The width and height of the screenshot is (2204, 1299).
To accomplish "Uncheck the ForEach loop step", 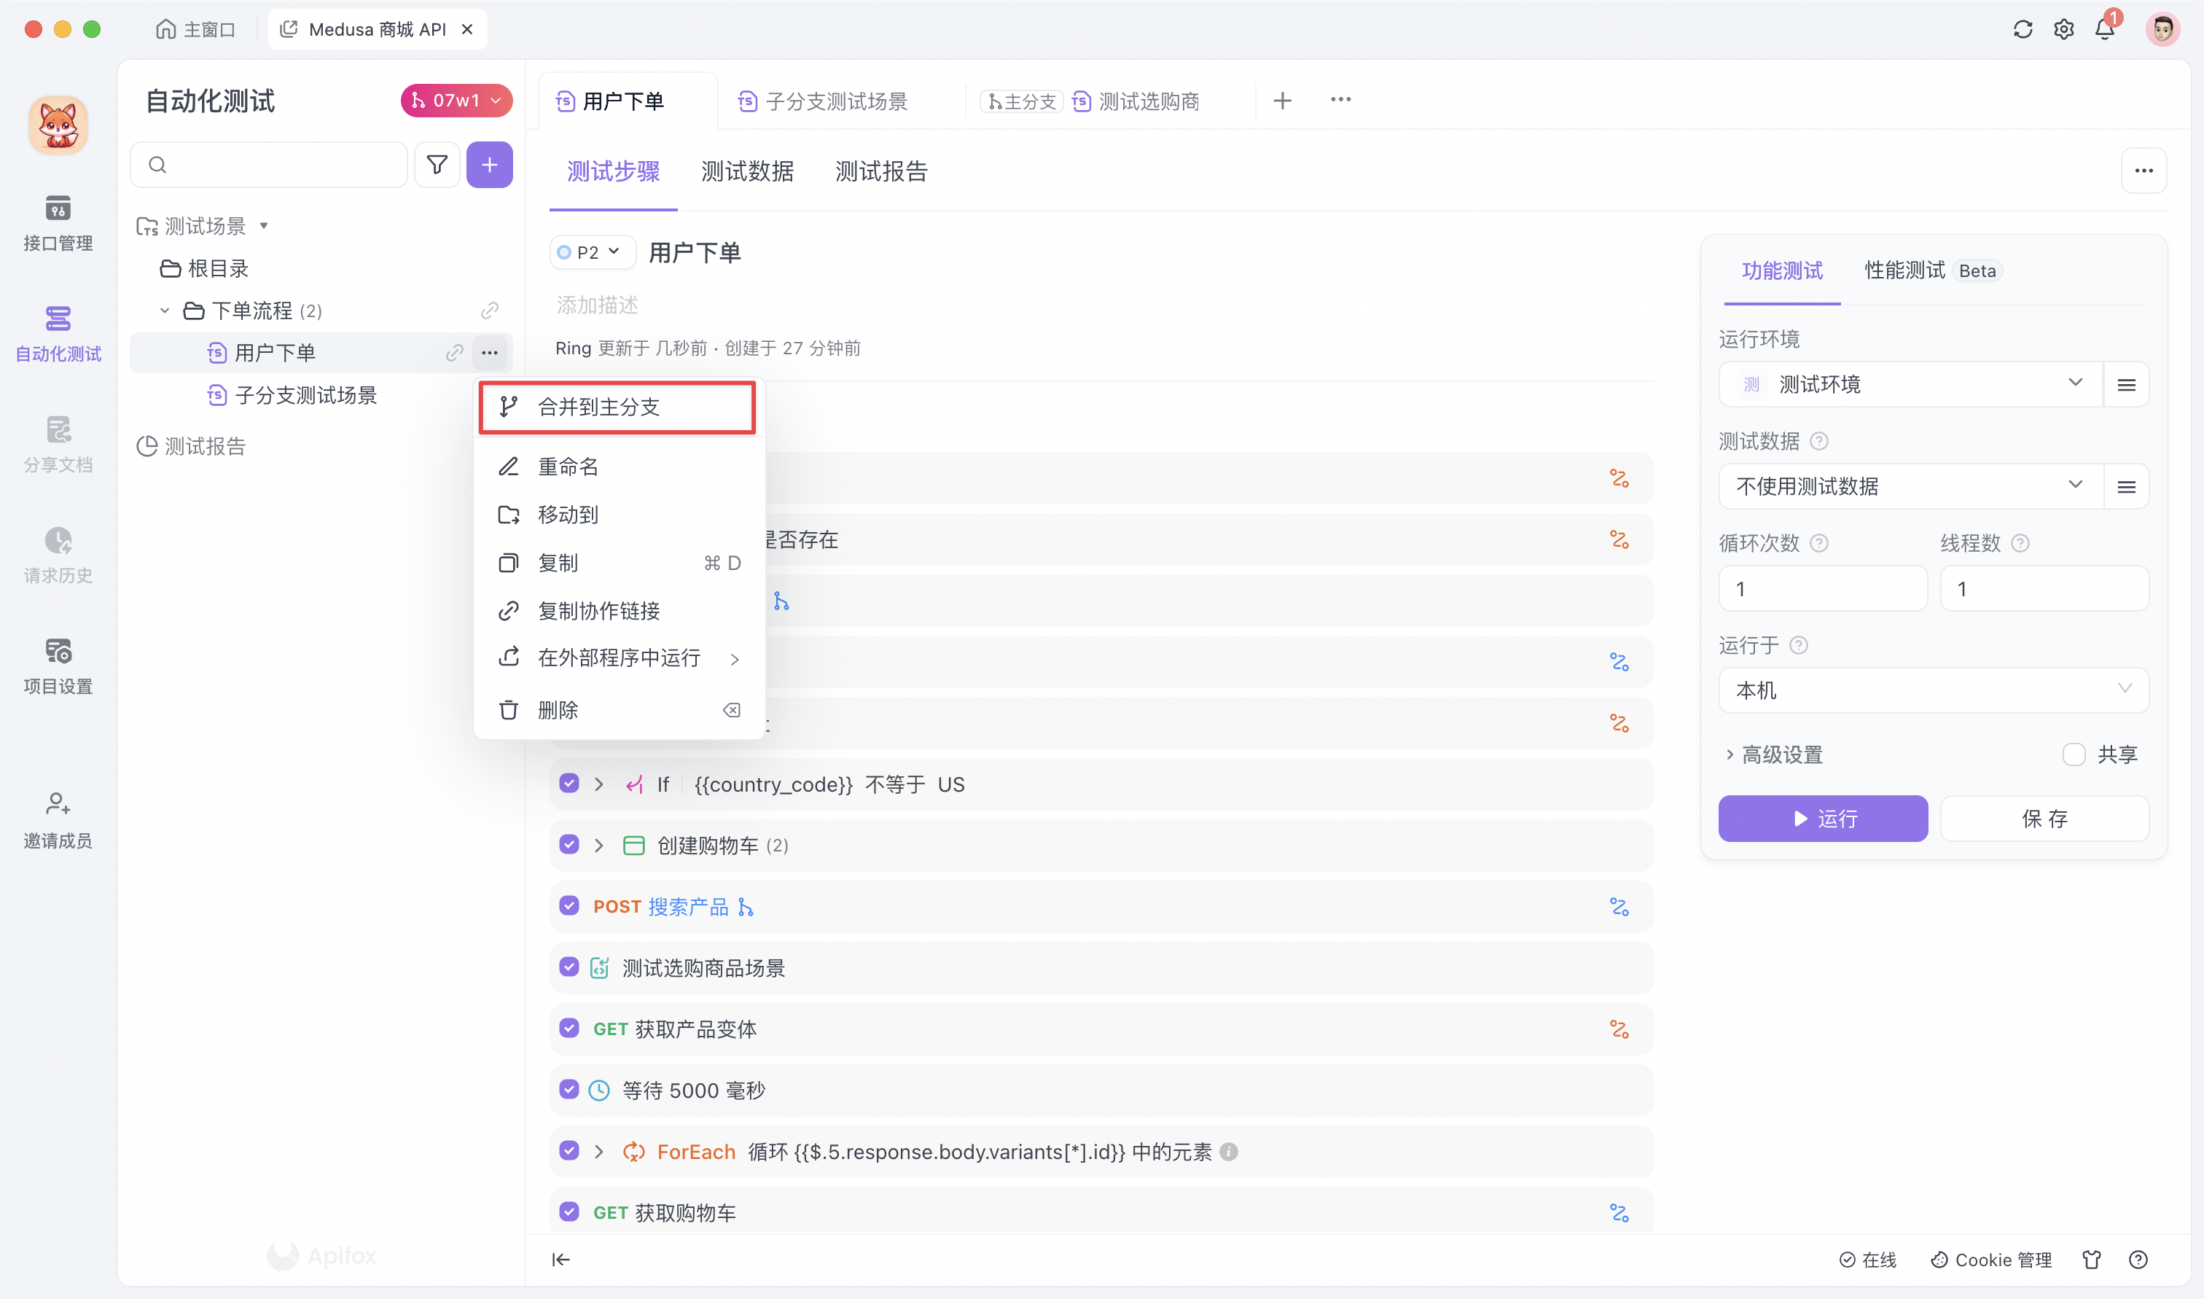I will (x=570, y=1151).
